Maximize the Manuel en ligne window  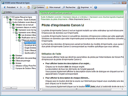click(x=119, y=3)
